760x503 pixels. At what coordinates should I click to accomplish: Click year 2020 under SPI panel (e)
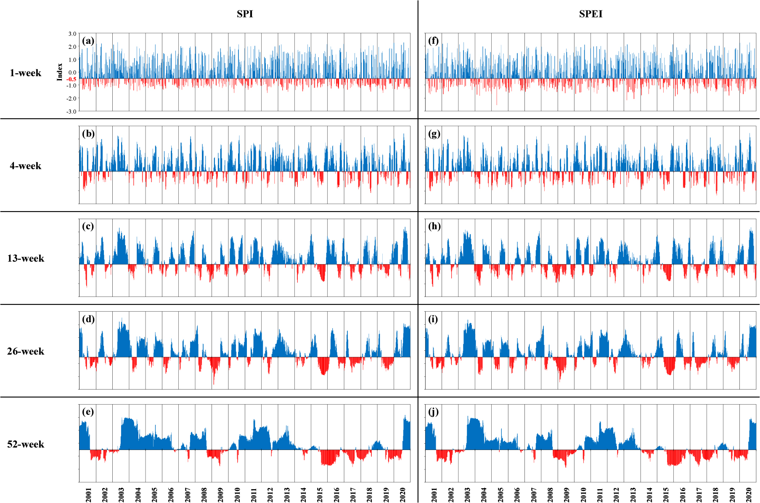403,495
